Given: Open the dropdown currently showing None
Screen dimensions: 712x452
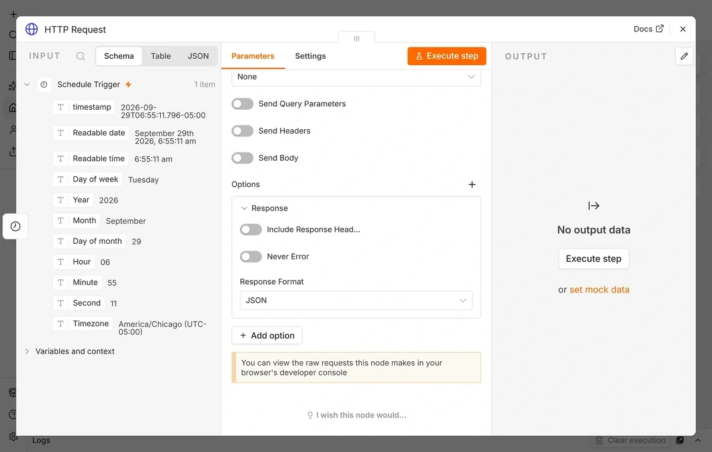Looking at the screenshot, I should 356,77.
